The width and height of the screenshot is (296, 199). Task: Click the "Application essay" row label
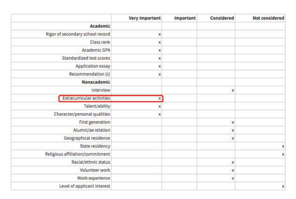point(93,66)
